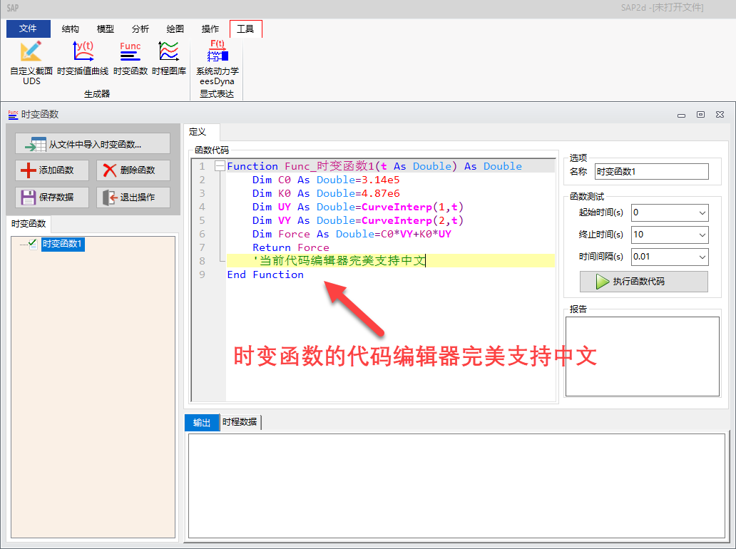The height and width of the screenshot is (549, 736).
Task: Switch to the 时程数据 tab
Action: click(240, 422)
